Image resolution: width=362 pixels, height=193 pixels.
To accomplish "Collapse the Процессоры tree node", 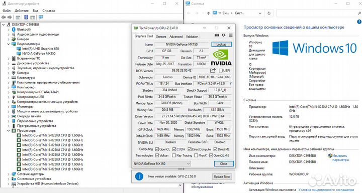I will click(9, 130).
